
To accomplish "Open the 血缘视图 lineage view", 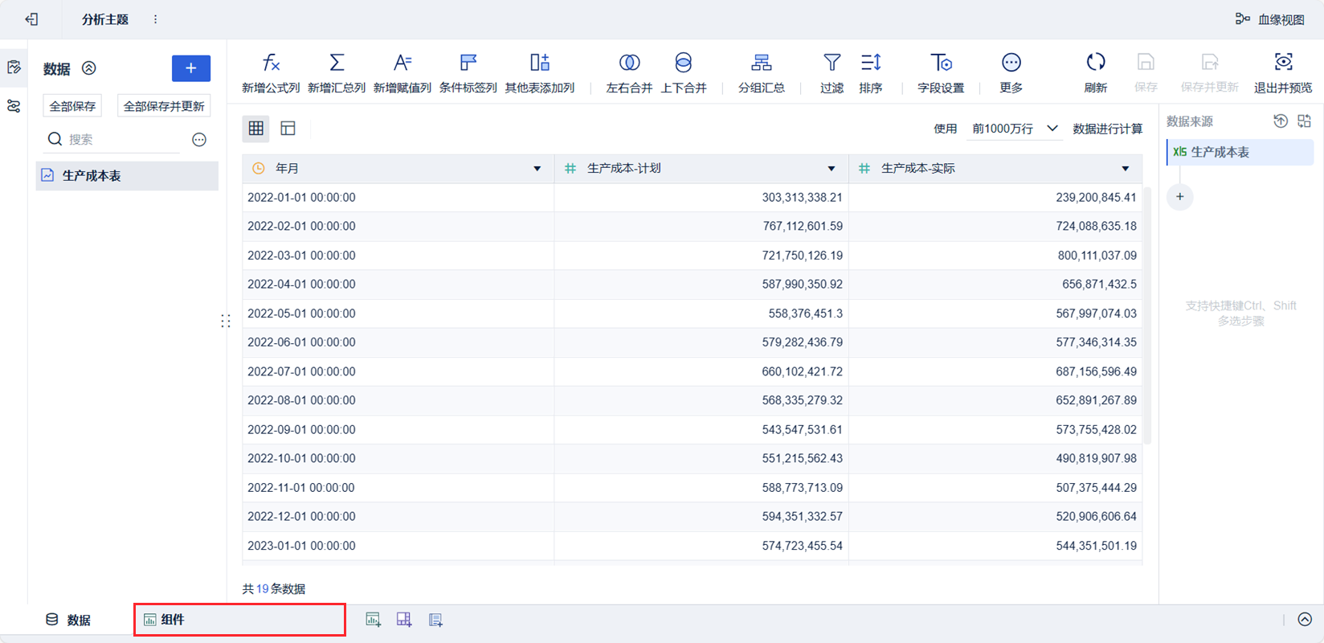I will [x=1270, y=19].
